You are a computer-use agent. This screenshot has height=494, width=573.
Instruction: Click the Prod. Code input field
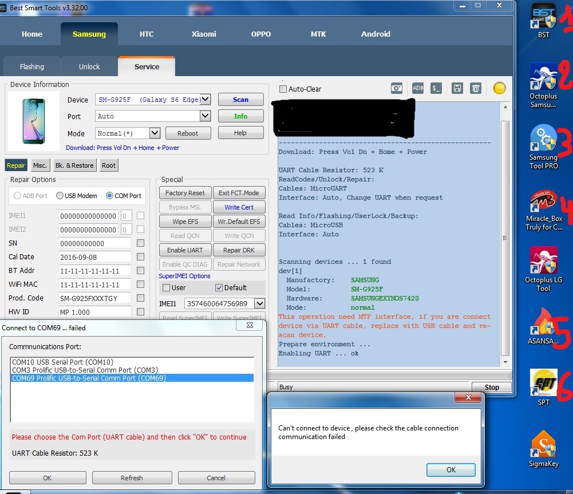click(x=94, y=299)
